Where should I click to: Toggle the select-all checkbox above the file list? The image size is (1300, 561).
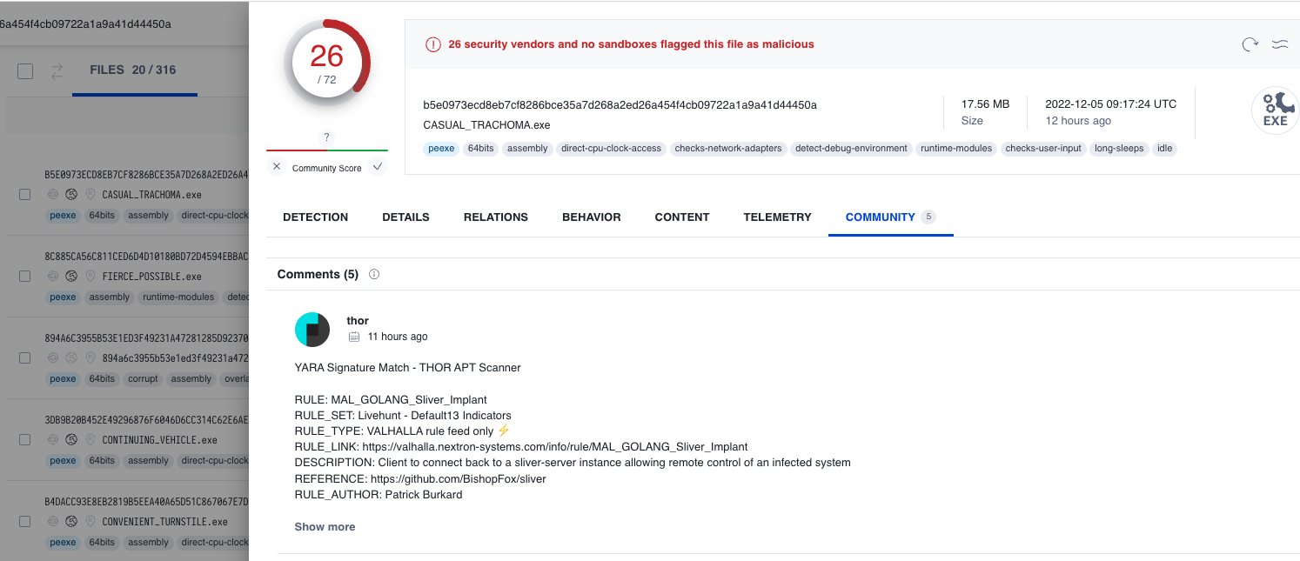[x=25, y=70]
